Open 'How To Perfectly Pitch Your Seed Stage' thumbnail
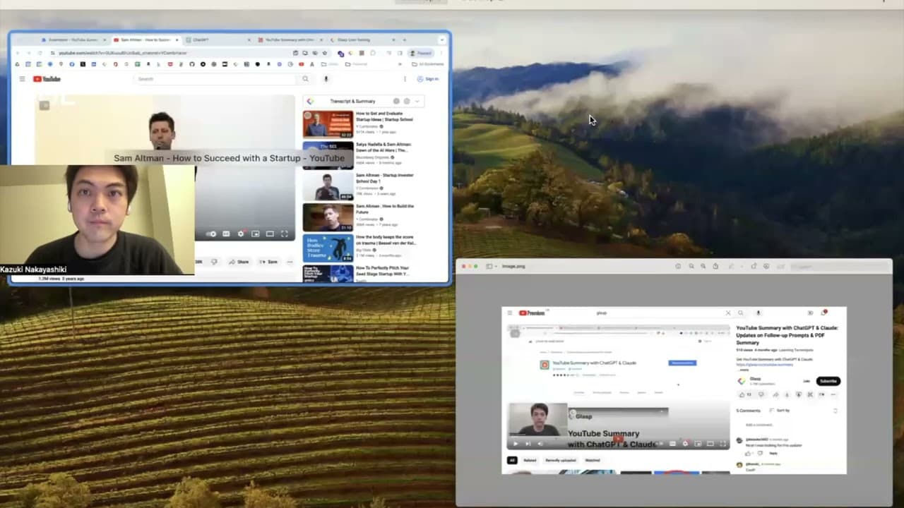Viewport: 904px width, 508px height. (x=328, y=274)
